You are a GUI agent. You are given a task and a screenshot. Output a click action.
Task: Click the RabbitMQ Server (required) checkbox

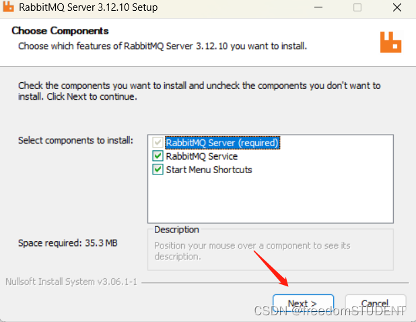158,143
